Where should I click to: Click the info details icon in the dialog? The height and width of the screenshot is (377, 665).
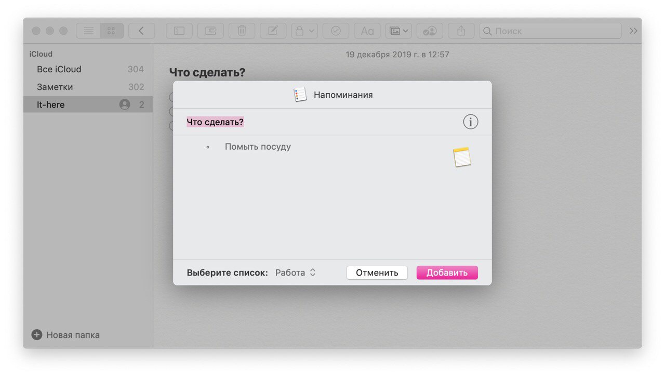click(x=470, y=122)
